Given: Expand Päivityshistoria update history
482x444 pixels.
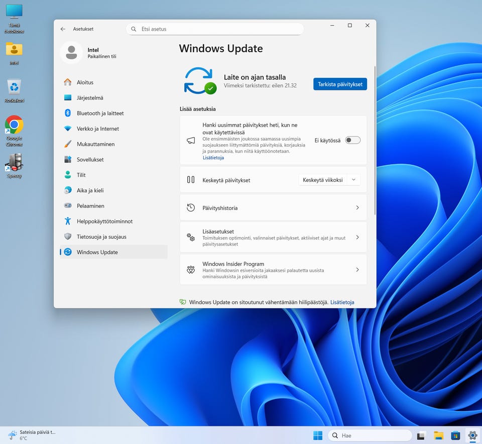Looking at the screenshot, I should click(273, 208).
